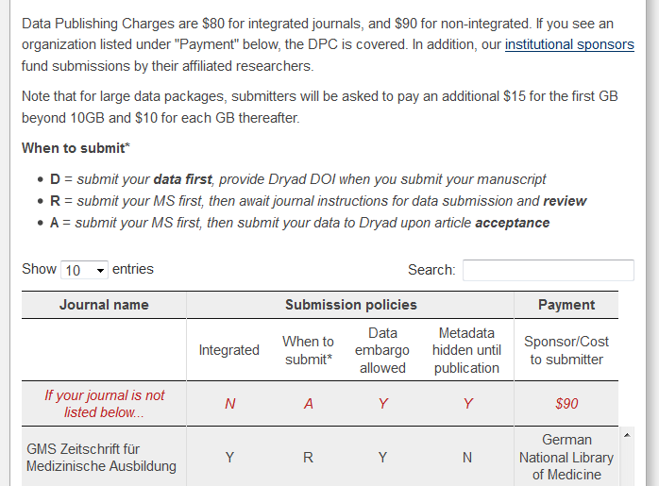Click the $90 cost cell
Screen dimensions: 659x486
click(566, 404)
